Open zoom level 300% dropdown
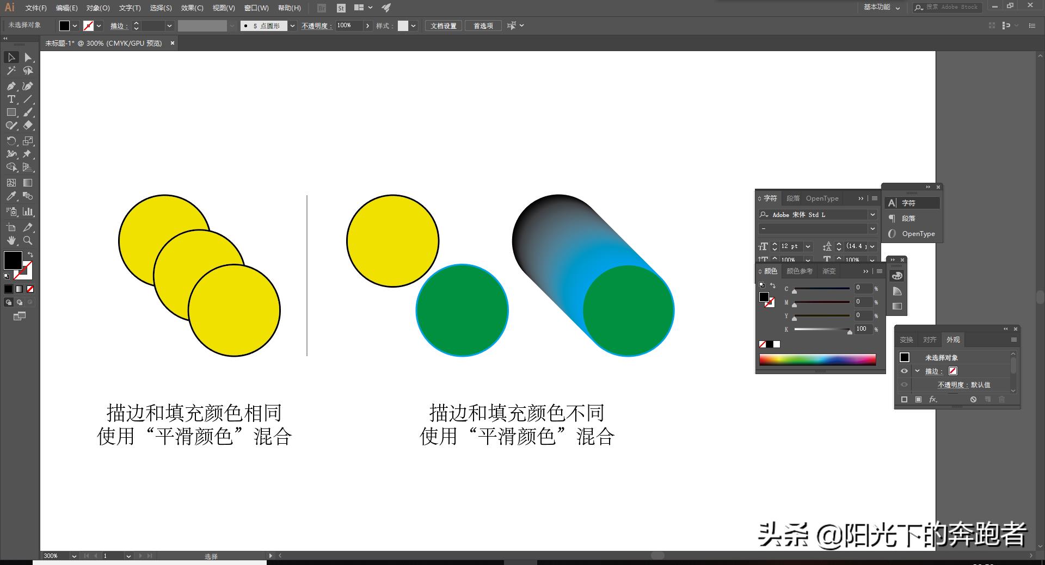The image size is (1045, 565). [x=74, y=556]
